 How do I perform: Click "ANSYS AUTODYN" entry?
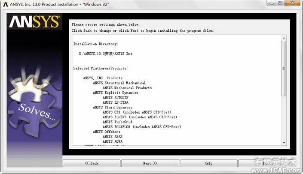coord(115,98)
